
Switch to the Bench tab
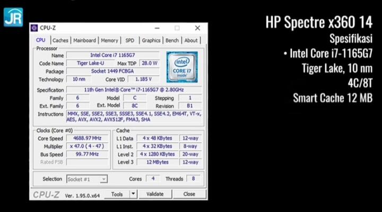coord(172,41)
